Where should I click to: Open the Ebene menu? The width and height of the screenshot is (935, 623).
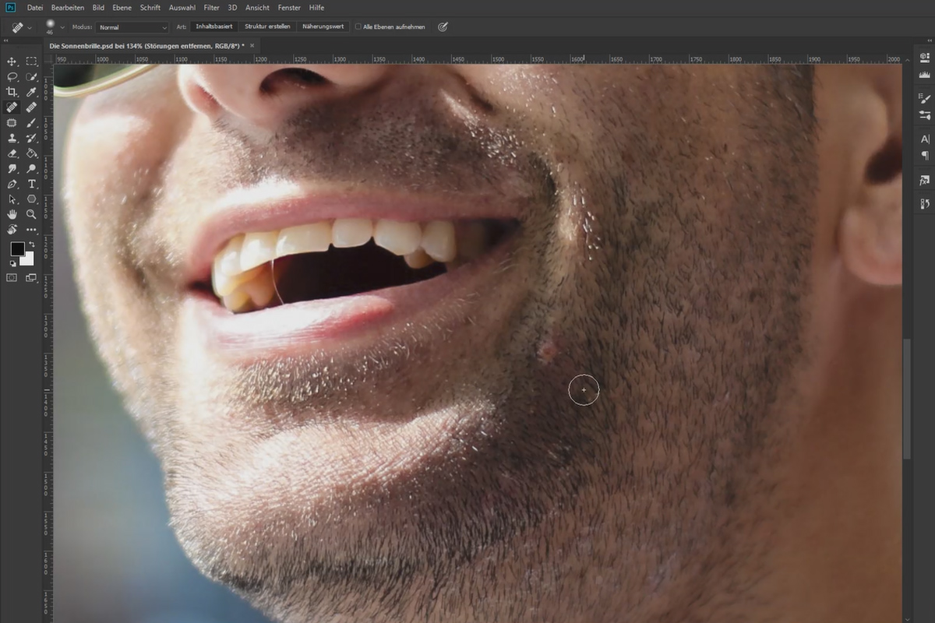[x=122, y=8]
